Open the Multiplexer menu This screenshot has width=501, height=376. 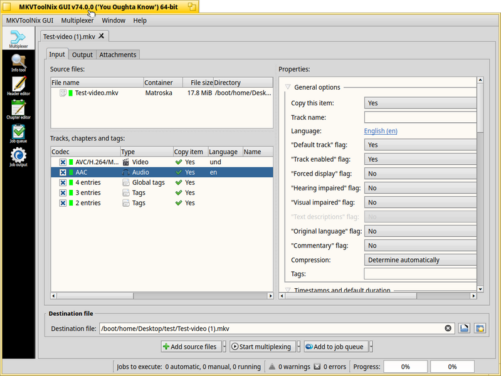coord(77,21)
